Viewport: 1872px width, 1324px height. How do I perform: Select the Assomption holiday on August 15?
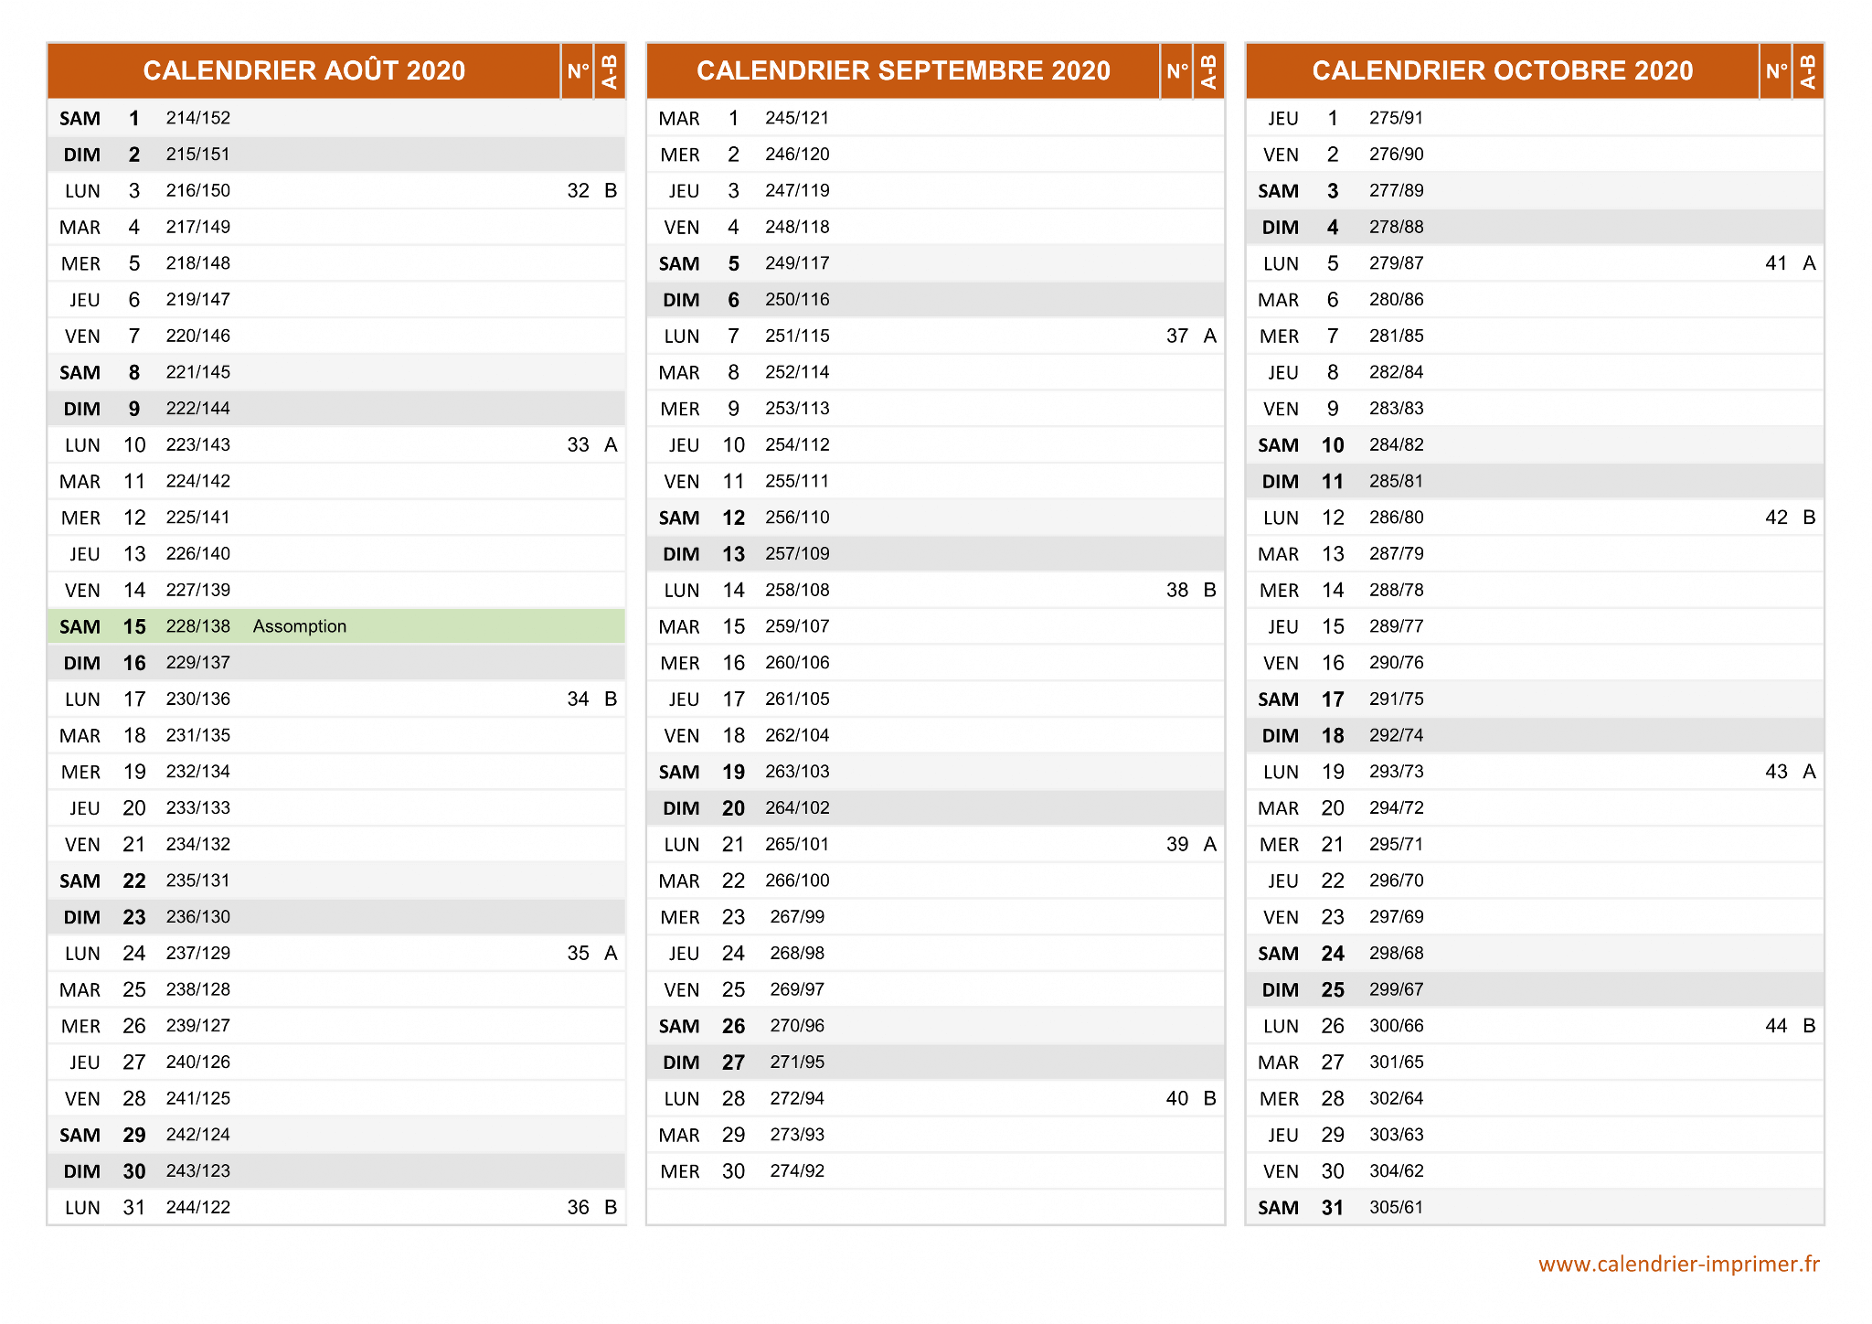300,626
